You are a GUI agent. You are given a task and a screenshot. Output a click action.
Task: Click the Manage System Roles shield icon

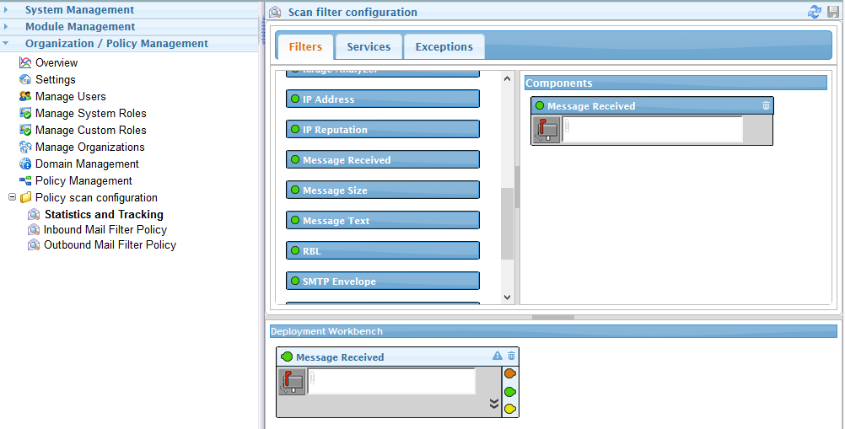(25, 113)
